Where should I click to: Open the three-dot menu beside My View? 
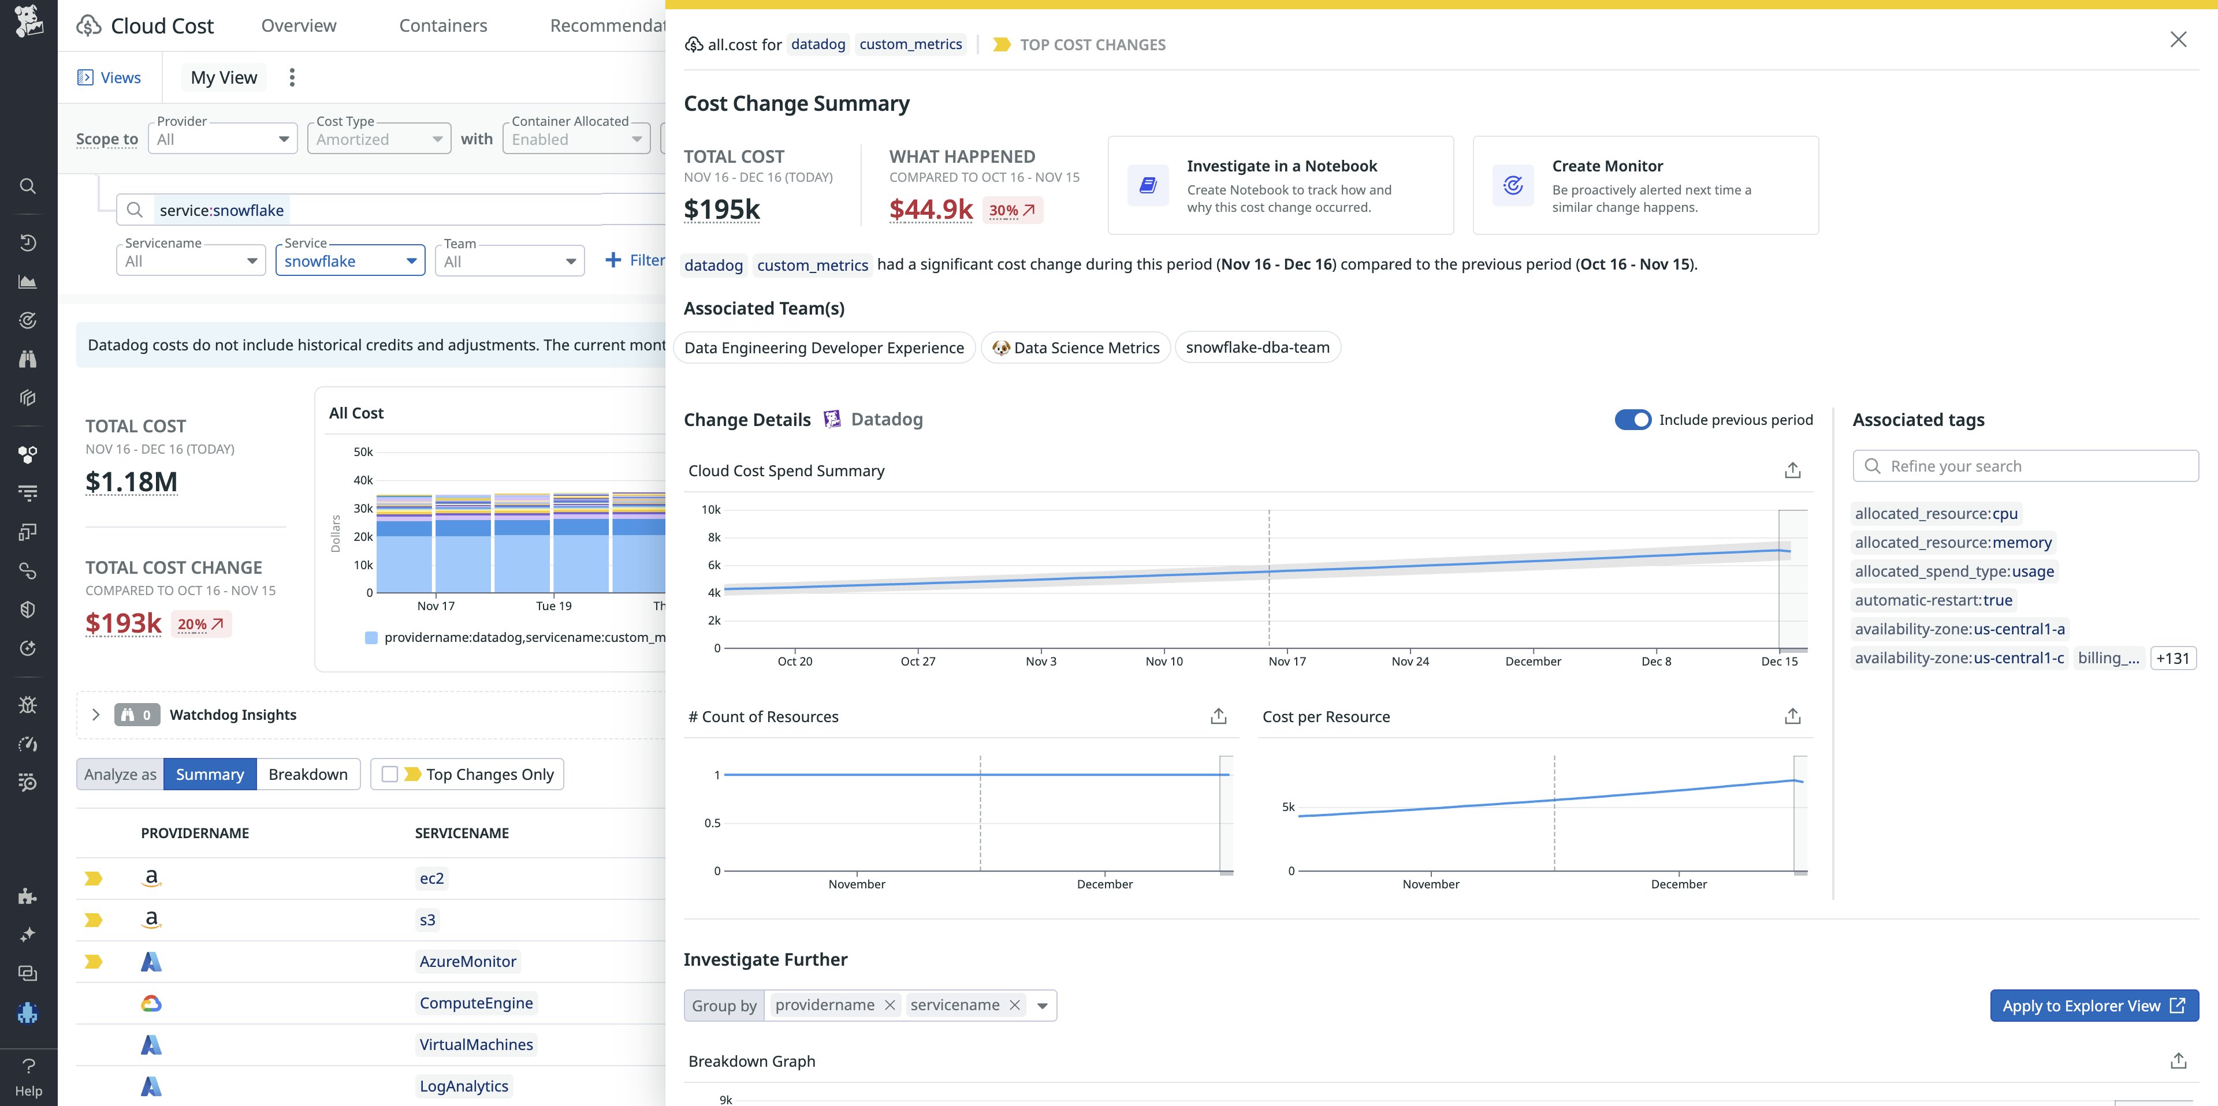pos(291,77)
